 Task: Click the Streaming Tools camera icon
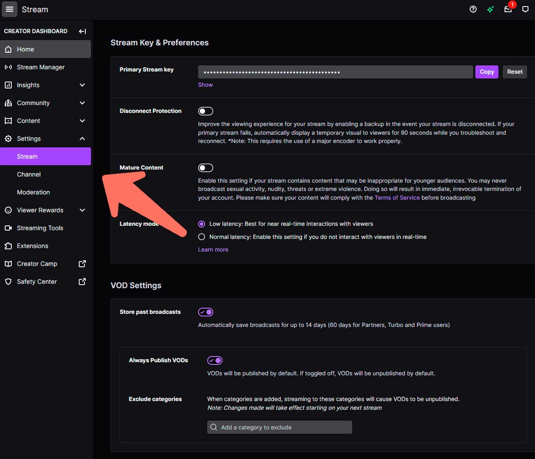tap(8, 228)
